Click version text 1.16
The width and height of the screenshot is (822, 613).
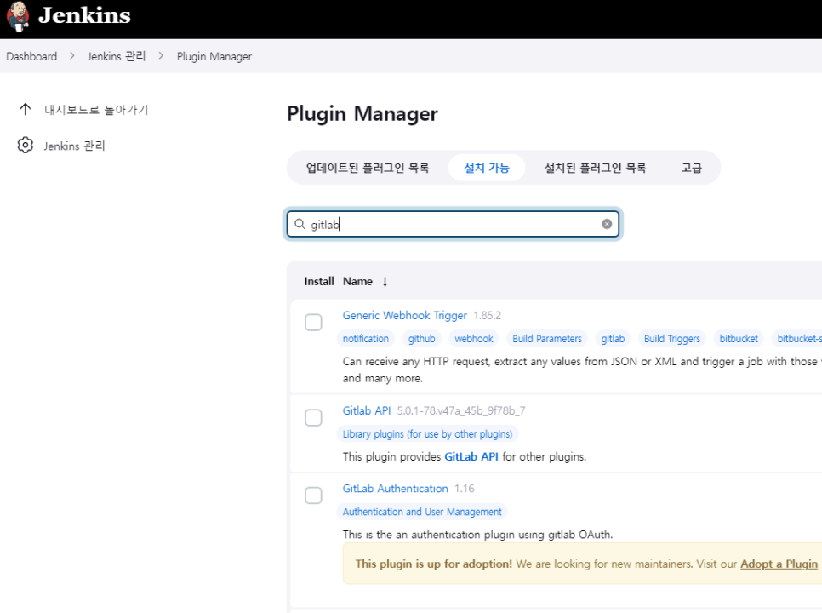point(464,489)
